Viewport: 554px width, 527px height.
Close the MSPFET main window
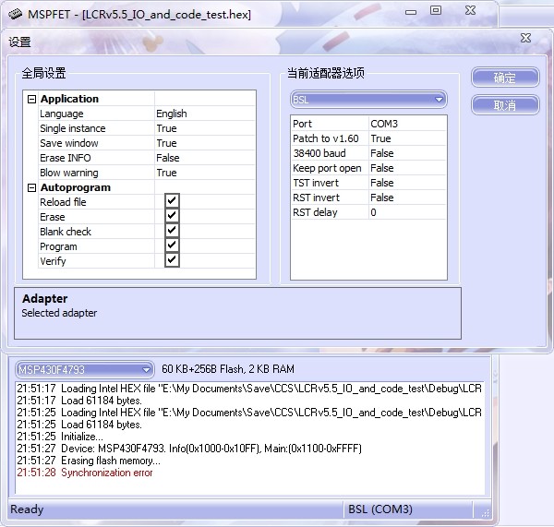click(470, 10)
